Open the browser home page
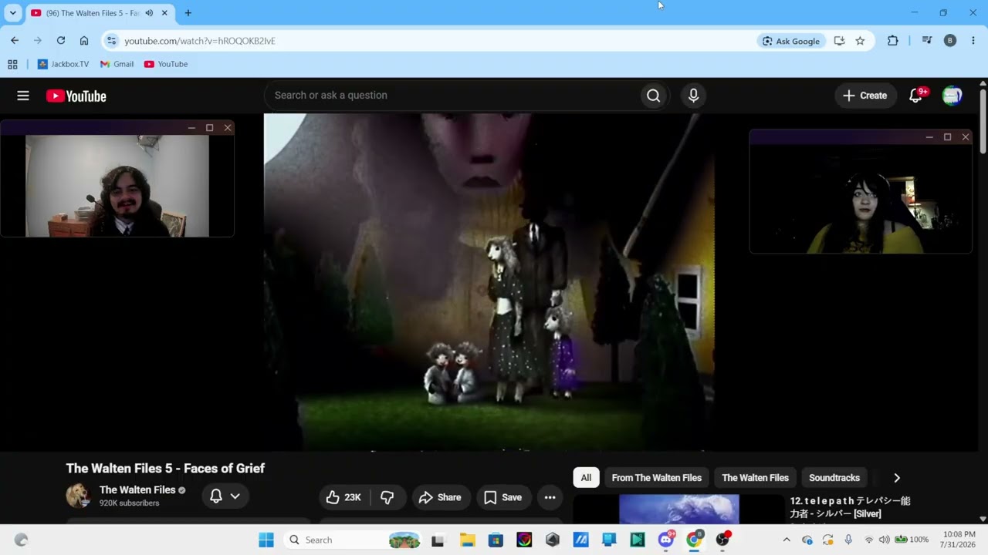 click(84, 41)
